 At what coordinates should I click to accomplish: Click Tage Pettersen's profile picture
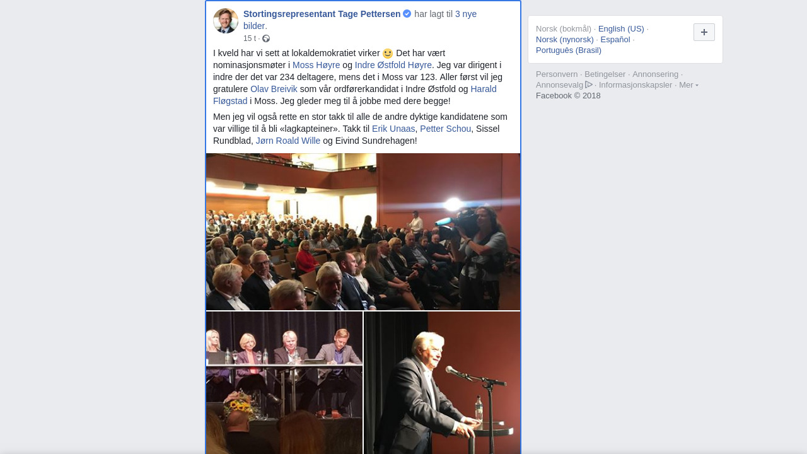pyautogui.click(x=226, y=21)
